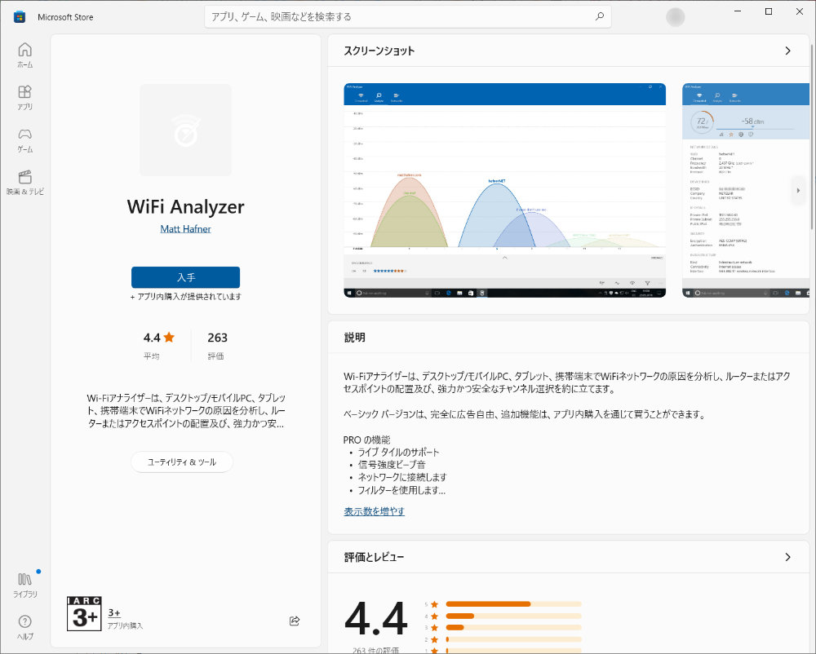Click the 5-star rating bar
This screenshot has height=654, width=816.
click(513, 604)
